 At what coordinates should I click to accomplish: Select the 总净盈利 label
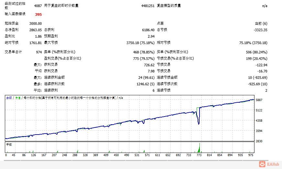click(x=12, y=30)
